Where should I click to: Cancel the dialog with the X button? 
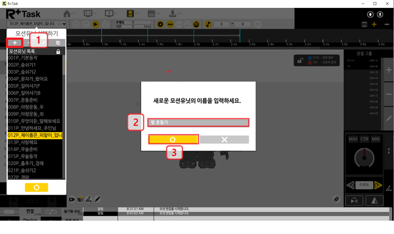224,140
